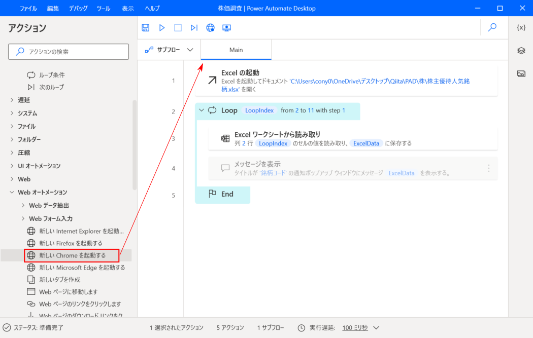Viewport: 533px width, 338px height.
Task: Open the web recorder globe icon in toolbar
Action: [211, 27]
